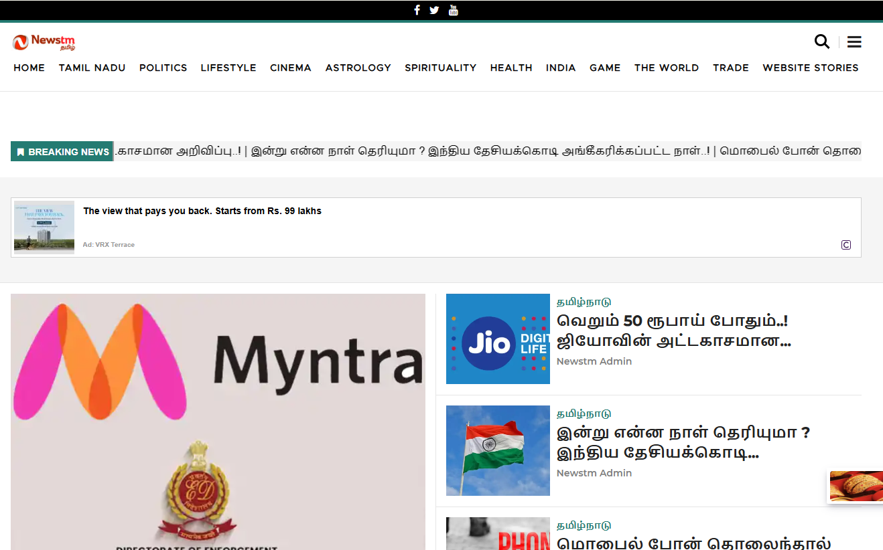This screenshot has height=550, width=883.
Task: Open the Cinema section
Action: click(291, 68)
